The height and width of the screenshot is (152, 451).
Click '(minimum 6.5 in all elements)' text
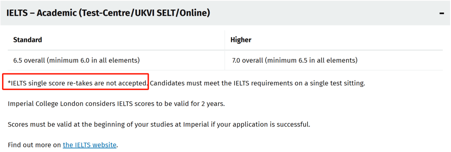(x=311, y=60)
